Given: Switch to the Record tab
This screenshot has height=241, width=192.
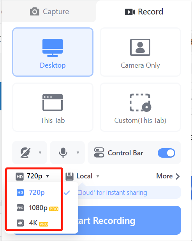Looking at the screenshot, I should (x=144, y=12).
